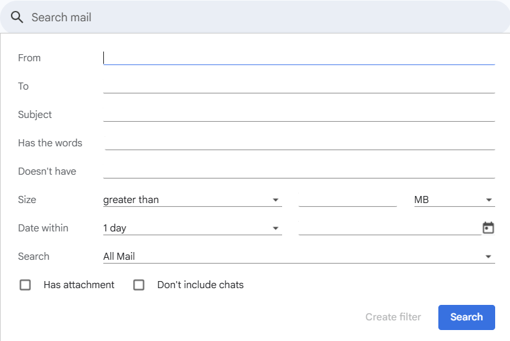Open the All Mail search location dropdown
The image size is (510, 341).
point(299,257)
